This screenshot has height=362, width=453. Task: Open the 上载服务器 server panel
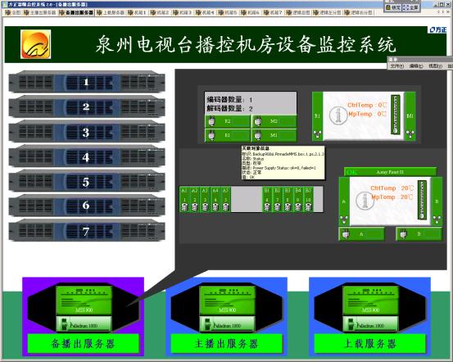370,317
